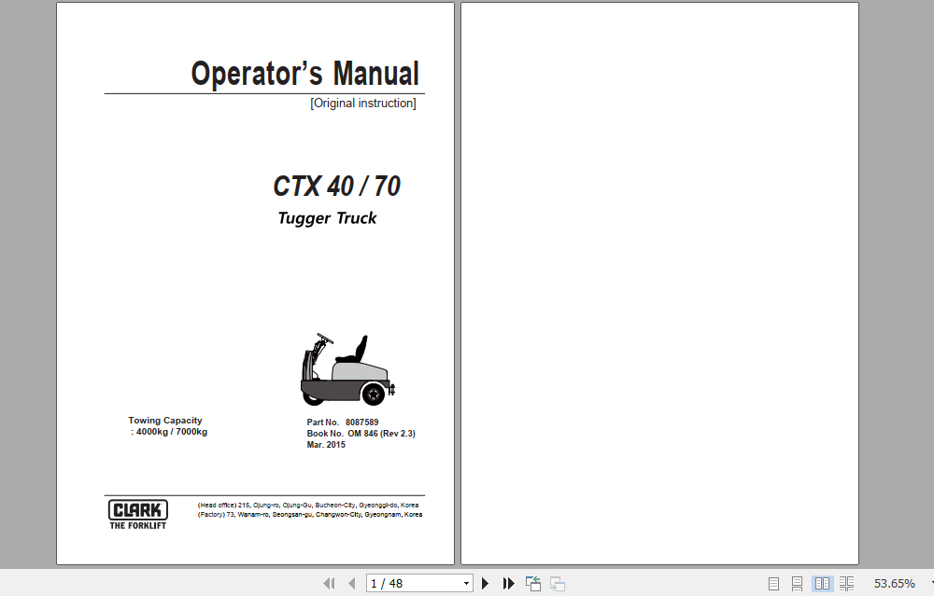Click the CTX 40 / 70 heading
Screen dimensions: 934x596
tap(336, 187)
